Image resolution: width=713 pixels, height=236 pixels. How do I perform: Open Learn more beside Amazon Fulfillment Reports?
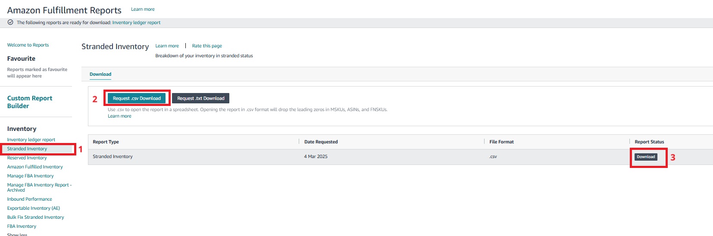(143, 9)
